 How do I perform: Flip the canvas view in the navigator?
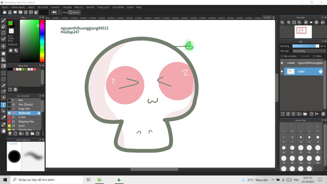(323, 22)
